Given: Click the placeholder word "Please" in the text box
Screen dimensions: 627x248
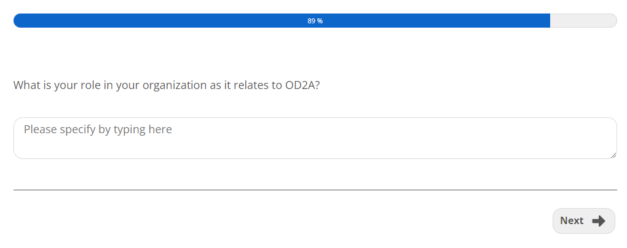Looking at the screenshot, I should pyautogui.click(x=39, y=130).
